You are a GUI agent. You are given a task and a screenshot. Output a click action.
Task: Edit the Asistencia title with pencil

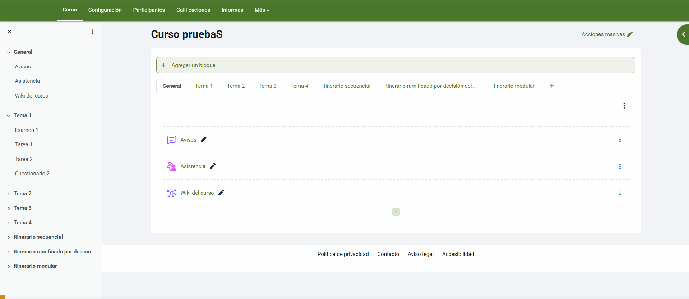213,166
